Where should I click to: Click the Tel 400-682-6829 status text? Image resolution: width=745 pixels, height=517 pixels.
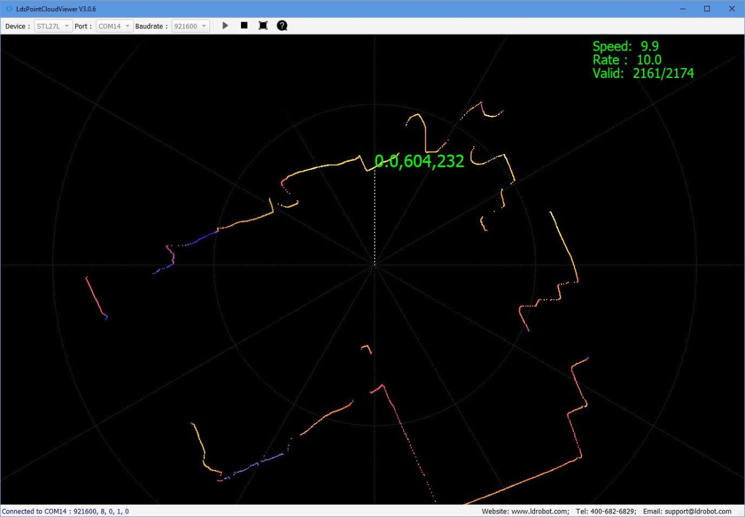(x=605, y=511)
